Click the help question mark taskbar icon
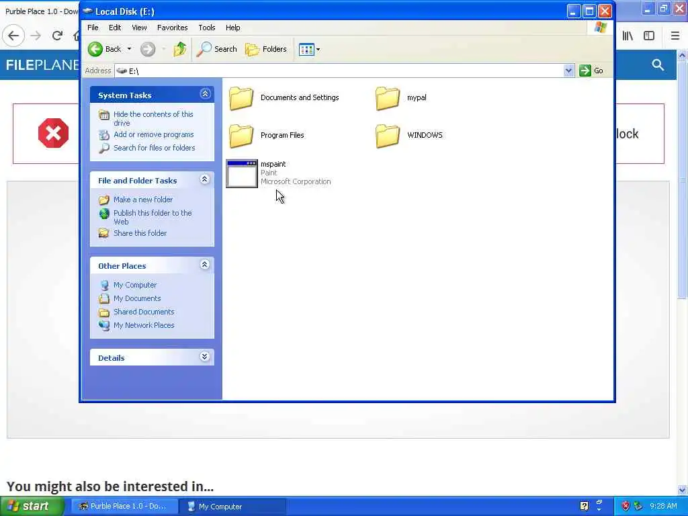The image size is (688, 516). click(584, 507)
